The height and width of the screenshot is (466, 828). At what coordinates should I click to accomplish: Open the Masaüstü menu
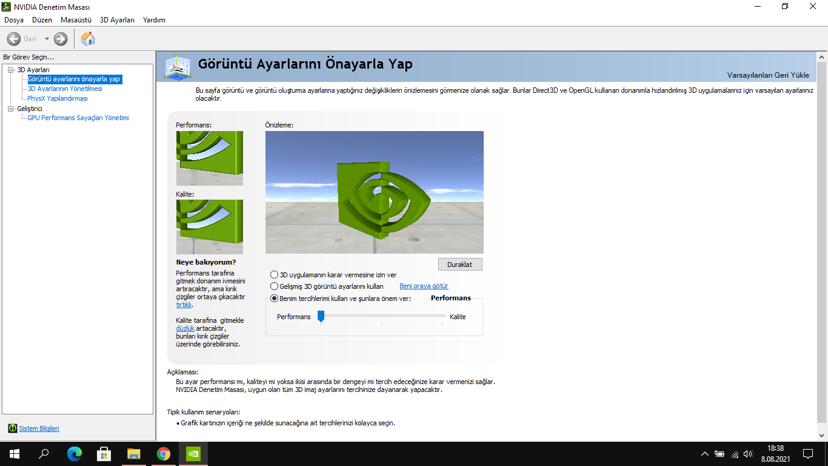(76, 20)
